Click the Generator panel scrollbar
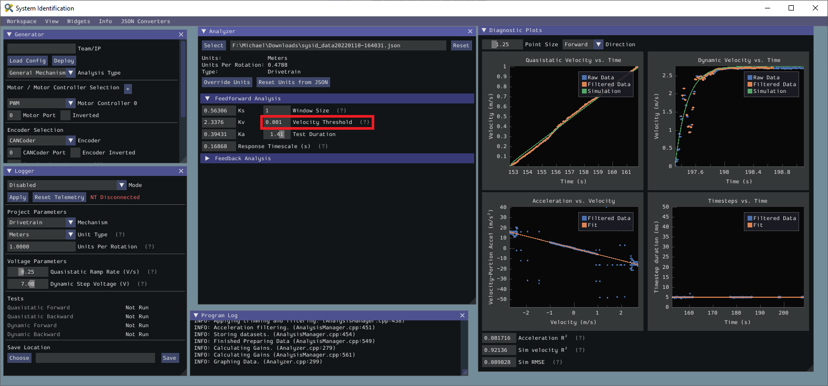Screen dimensions: 828x386 (183, 79)
